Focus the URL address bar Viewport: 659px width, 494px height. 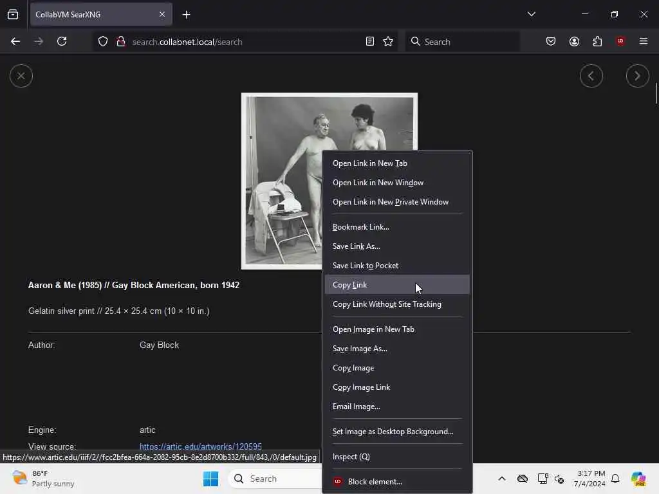(245, 42)
